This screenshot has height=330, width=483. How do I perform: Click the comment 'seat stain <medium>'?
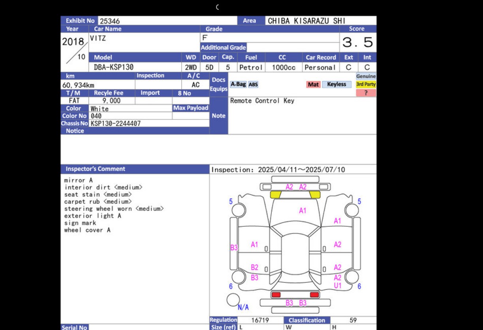click(98, 194)
